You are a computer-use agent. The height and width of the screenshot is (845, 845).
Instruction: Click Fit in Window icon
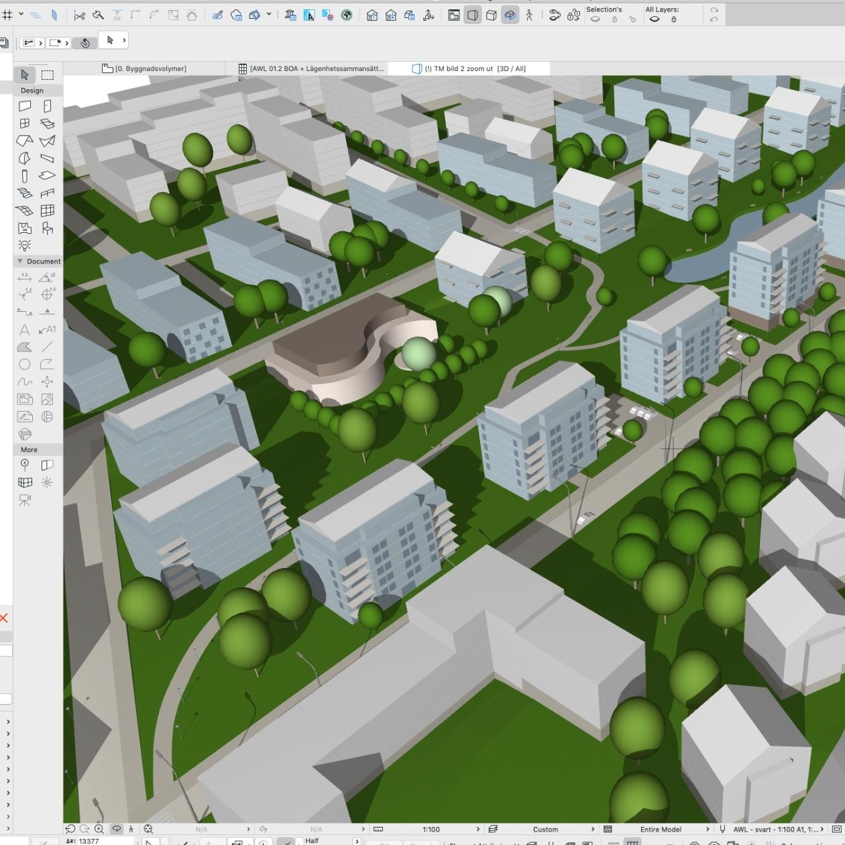coord(148,829)
